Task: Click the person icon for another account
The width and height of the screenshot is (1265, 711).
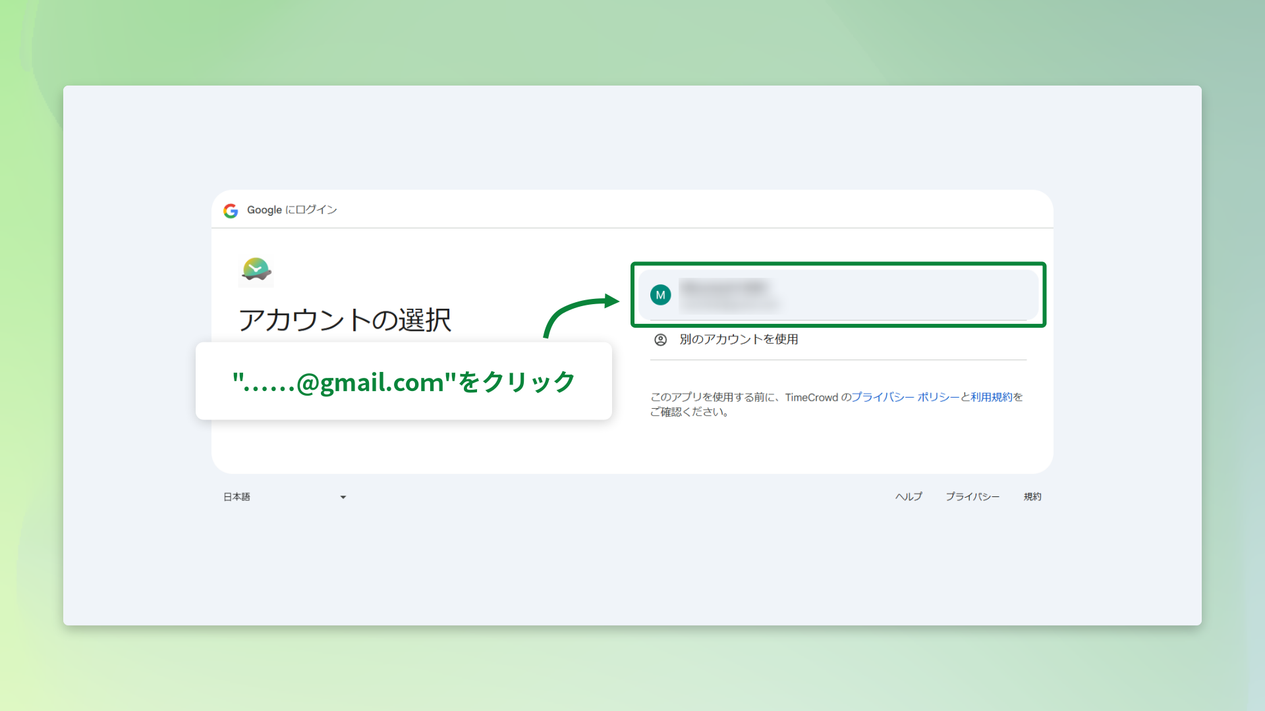Action: (660, 340)
